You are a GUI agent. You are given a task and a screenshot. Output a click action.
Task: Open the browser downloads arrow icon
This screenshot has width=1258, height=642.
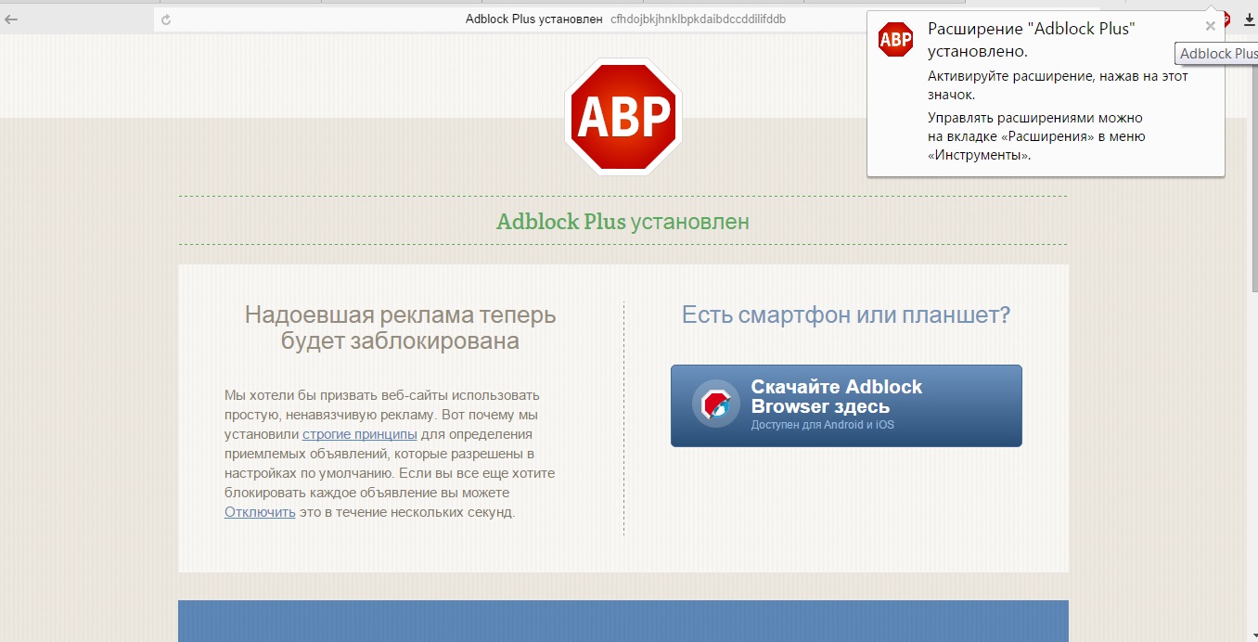pyautogui.click(x=1248, y=19)
